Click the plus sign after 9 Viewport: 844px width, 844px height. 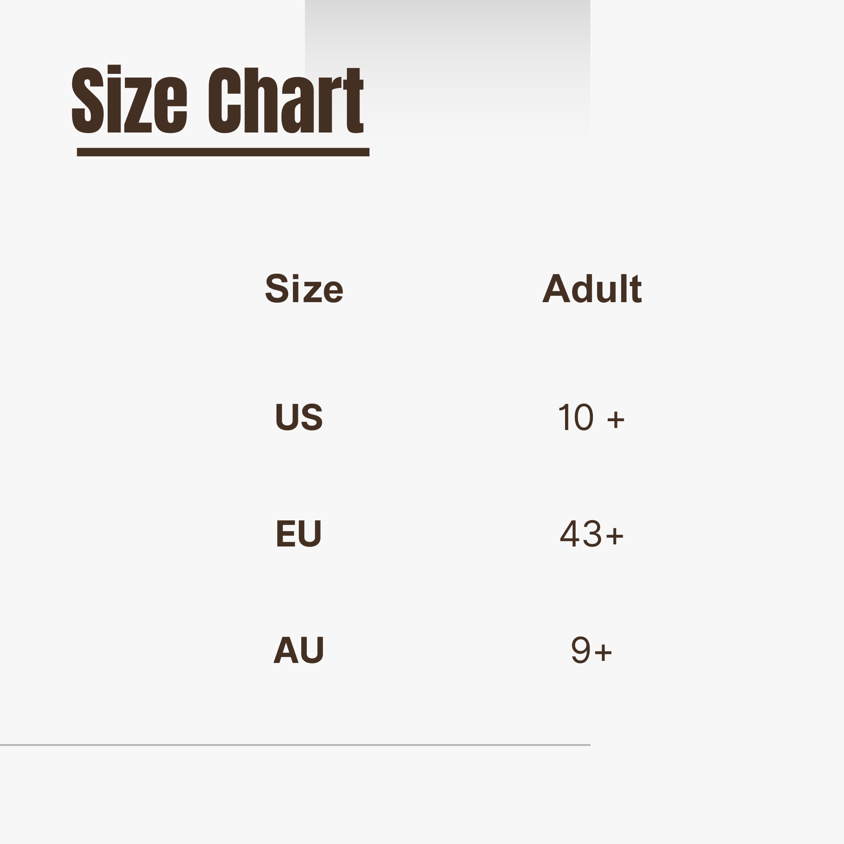603,653
